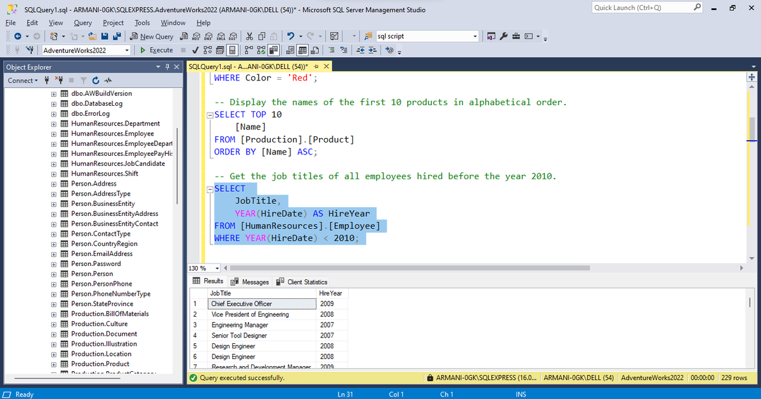Open the Query menu
This screenshot has height=399, width=761.
pos(83,22)
